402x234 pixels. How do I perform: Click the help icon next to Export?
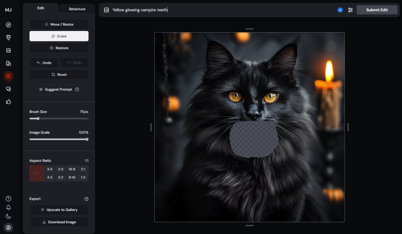pos(86,199)
